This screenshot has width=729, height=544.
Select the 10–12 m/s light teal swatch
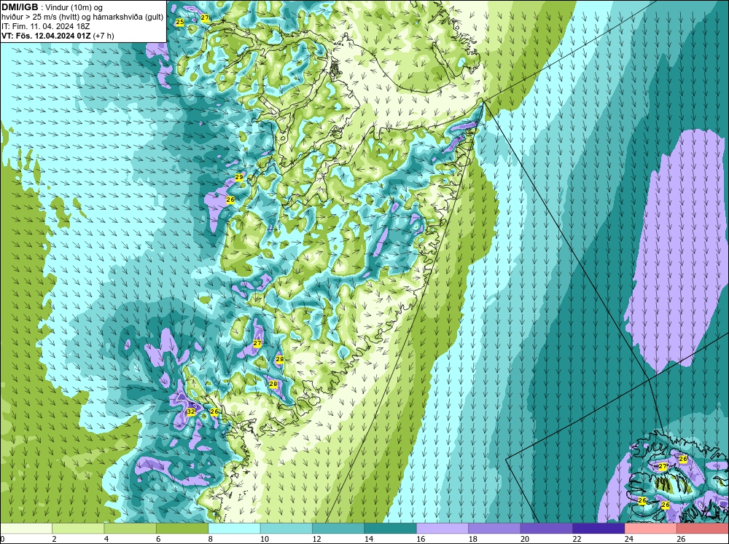[x=286, y=529]
